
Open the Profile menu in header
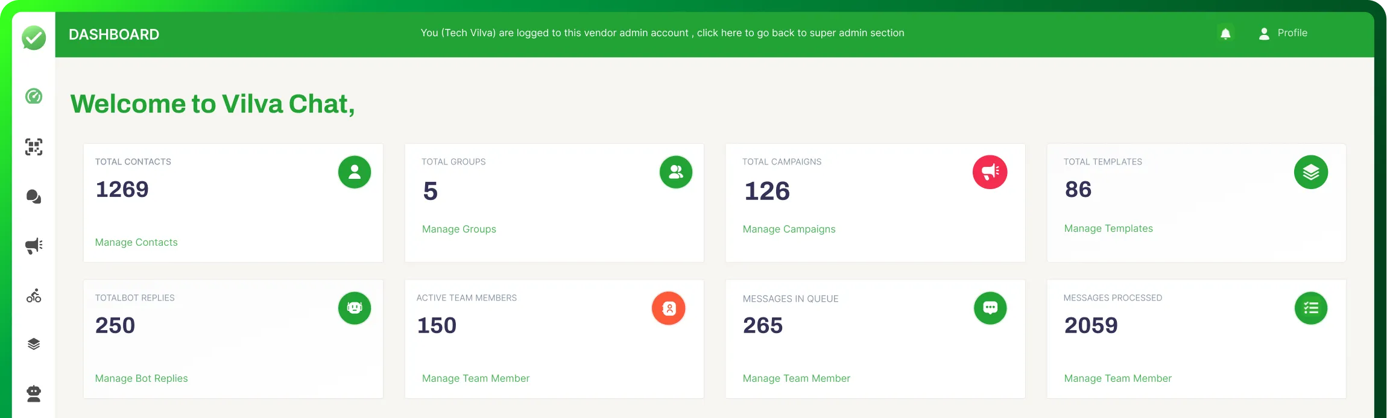[1283, 33]
